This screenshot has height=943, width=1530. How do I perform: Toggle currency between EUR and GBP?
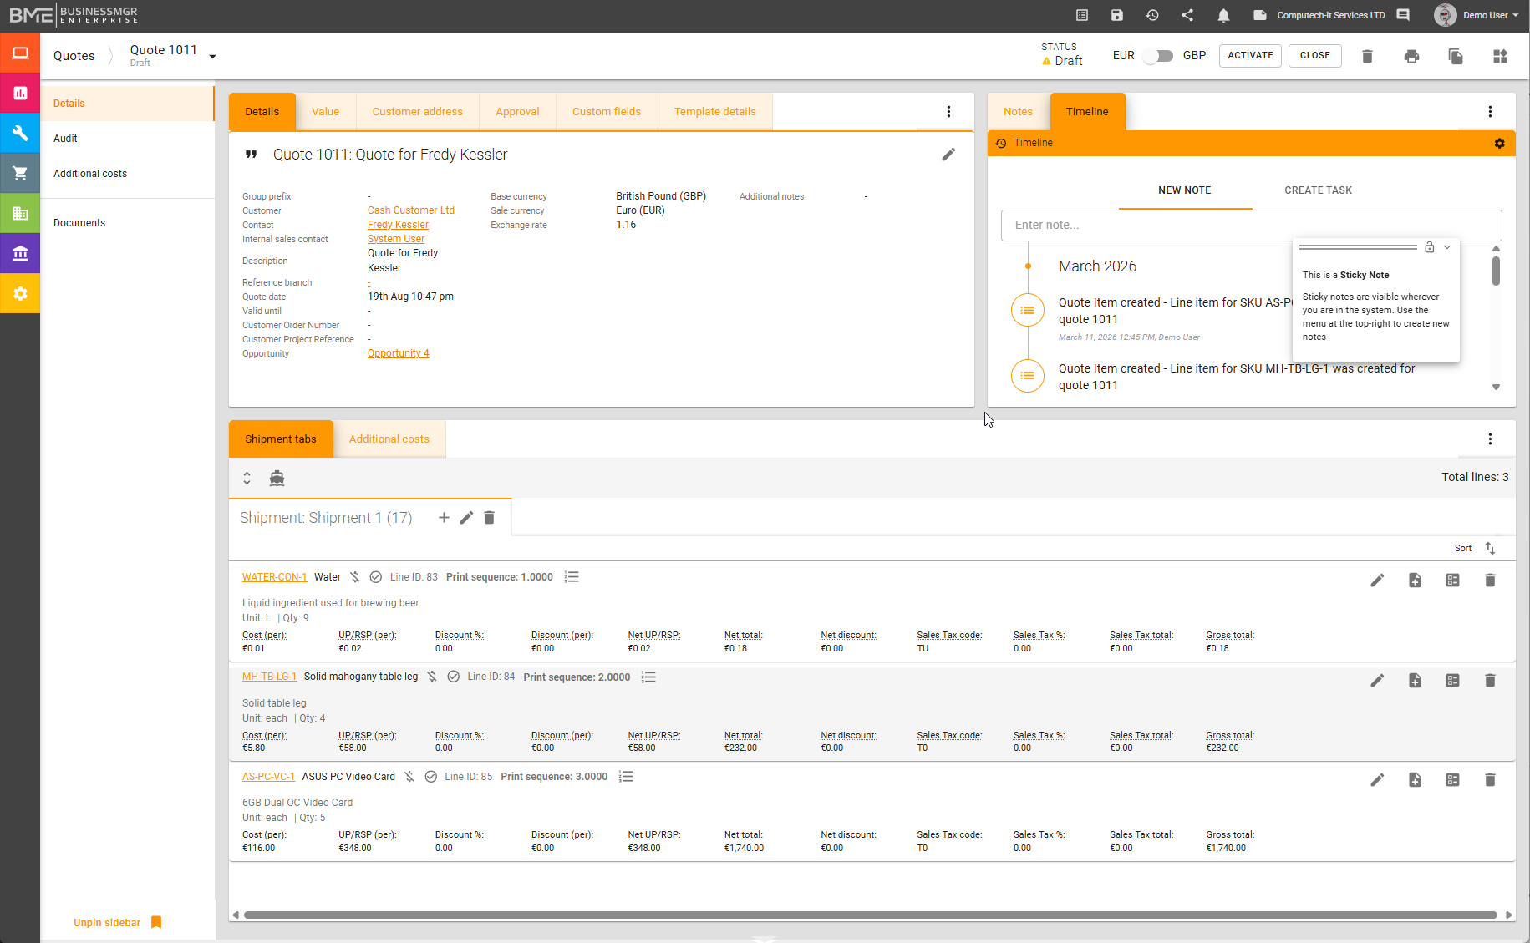click(1158, 56)
